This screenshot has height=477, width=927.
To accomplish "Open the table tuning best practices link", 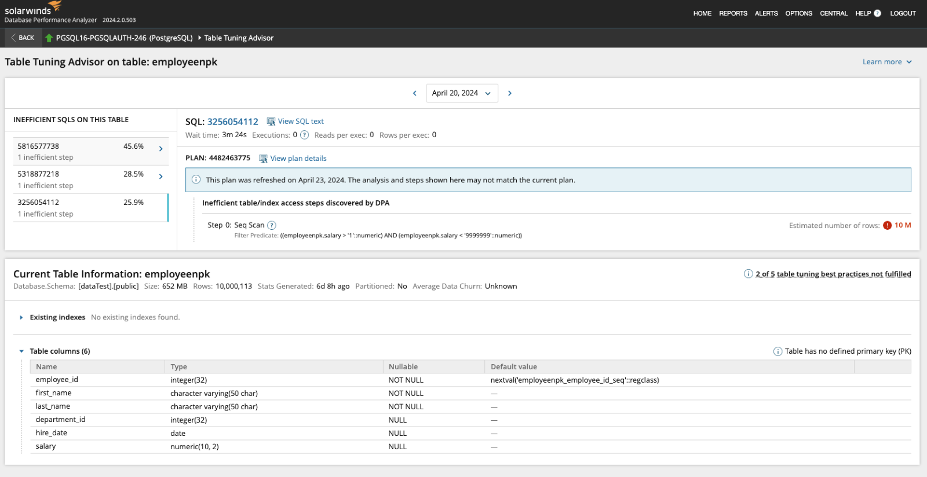I will coord(833,274).
